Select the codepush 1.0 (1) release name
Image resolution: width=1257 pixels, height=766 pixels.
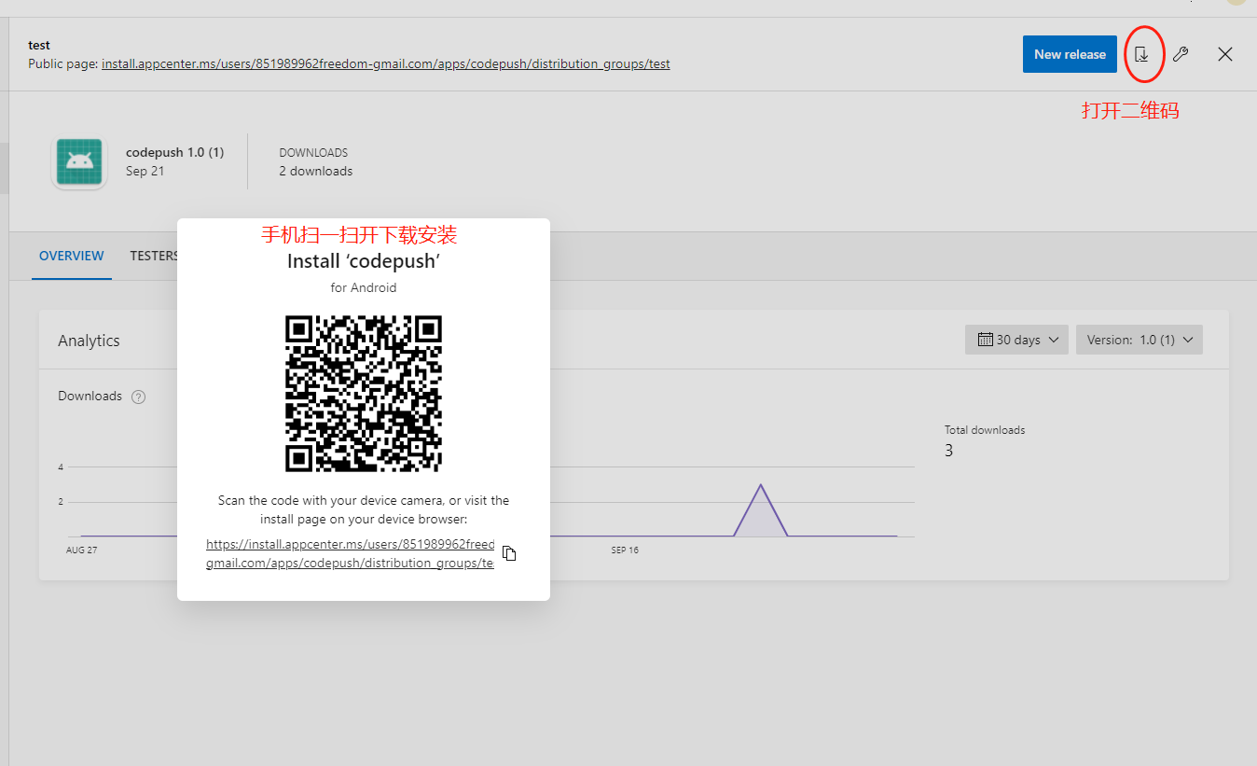174,152
